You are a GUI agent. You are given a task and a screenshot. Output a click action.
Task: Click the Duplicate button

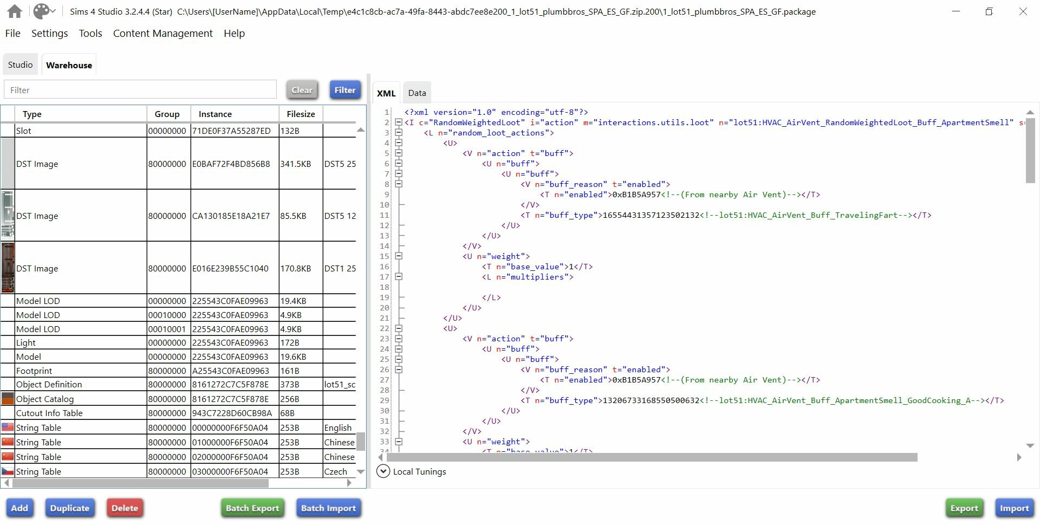tap(70, 508)
